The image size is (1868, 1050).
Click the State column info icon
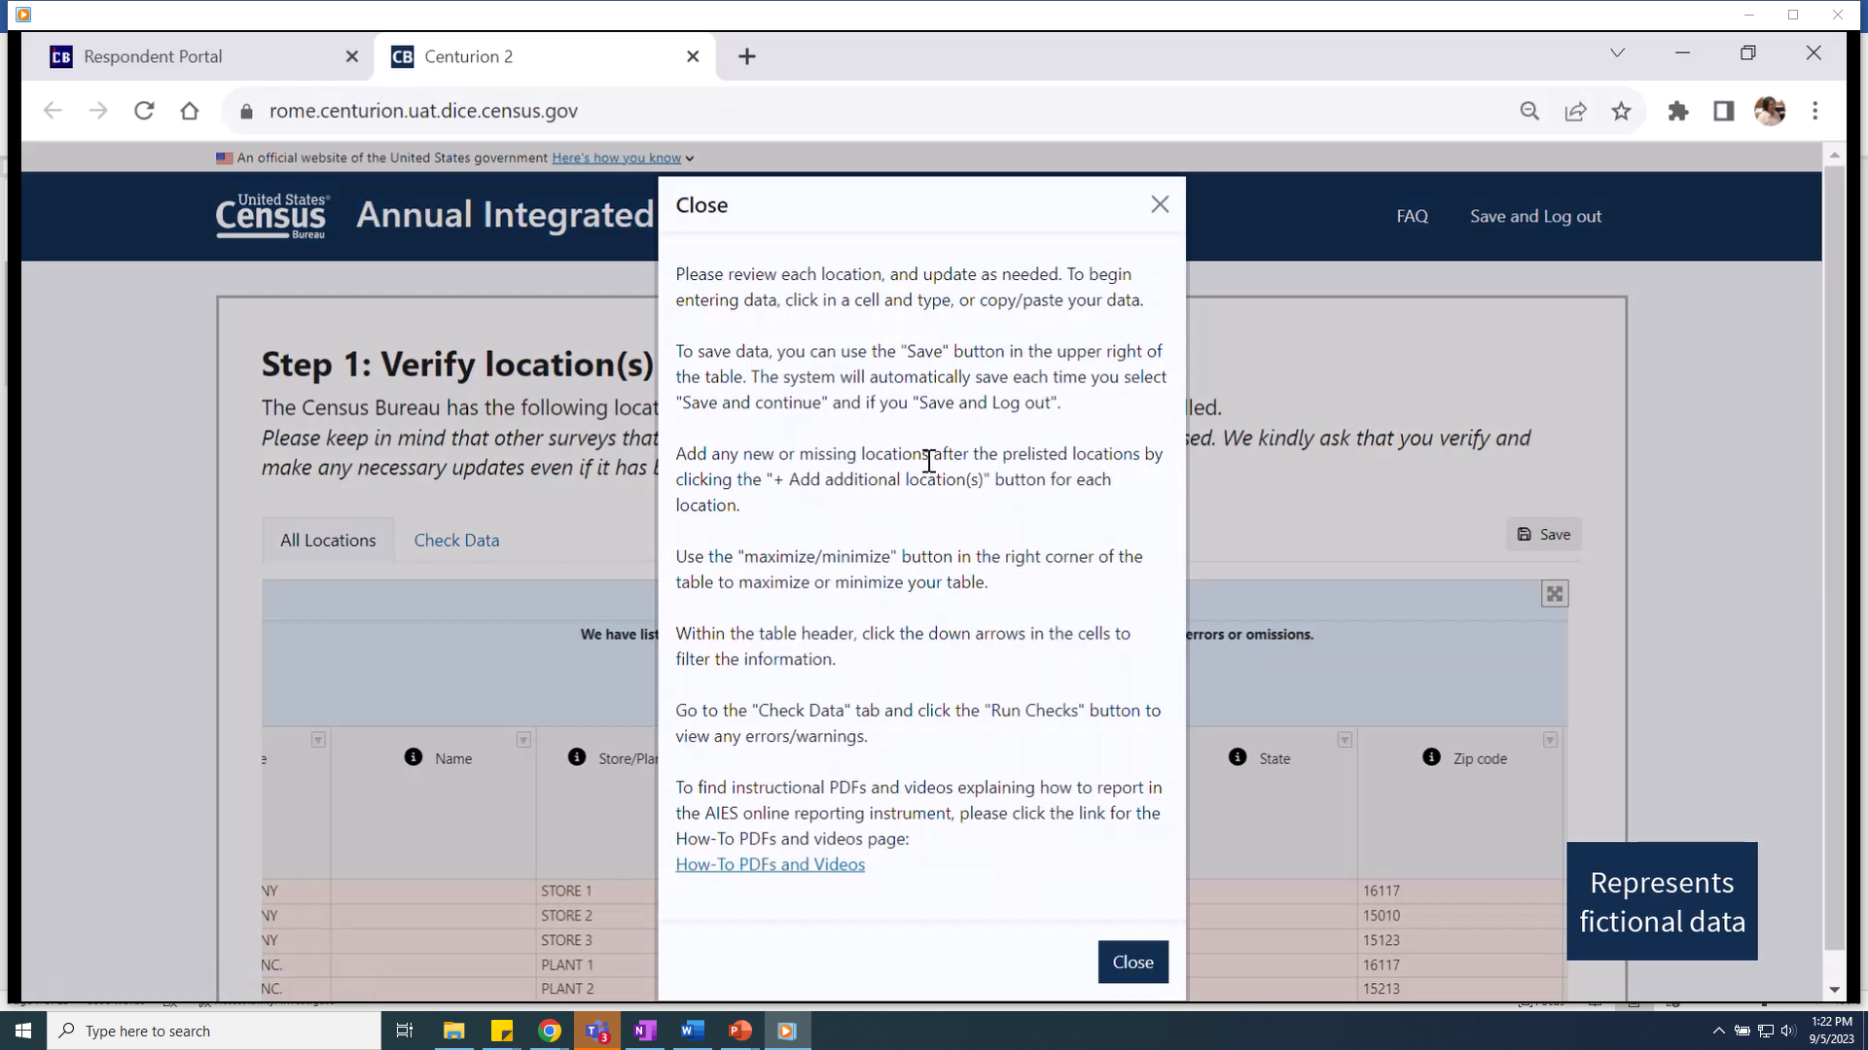coord(1238,757)
